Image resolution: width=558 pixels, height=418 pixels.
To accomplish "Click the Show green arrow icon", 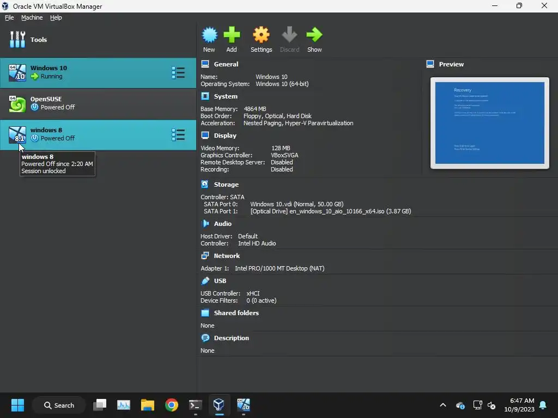I will coord(314,35).
